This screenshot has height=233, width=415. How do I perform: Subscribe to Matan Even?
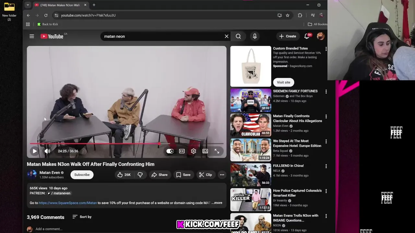[x=82, y=175]
